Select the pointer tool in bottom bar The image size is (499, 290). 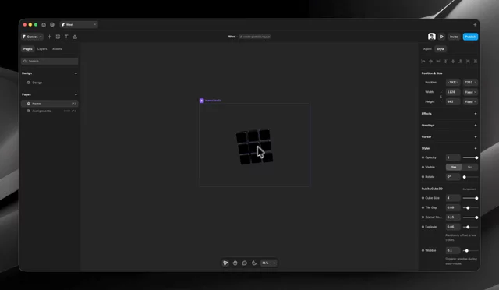225,263
